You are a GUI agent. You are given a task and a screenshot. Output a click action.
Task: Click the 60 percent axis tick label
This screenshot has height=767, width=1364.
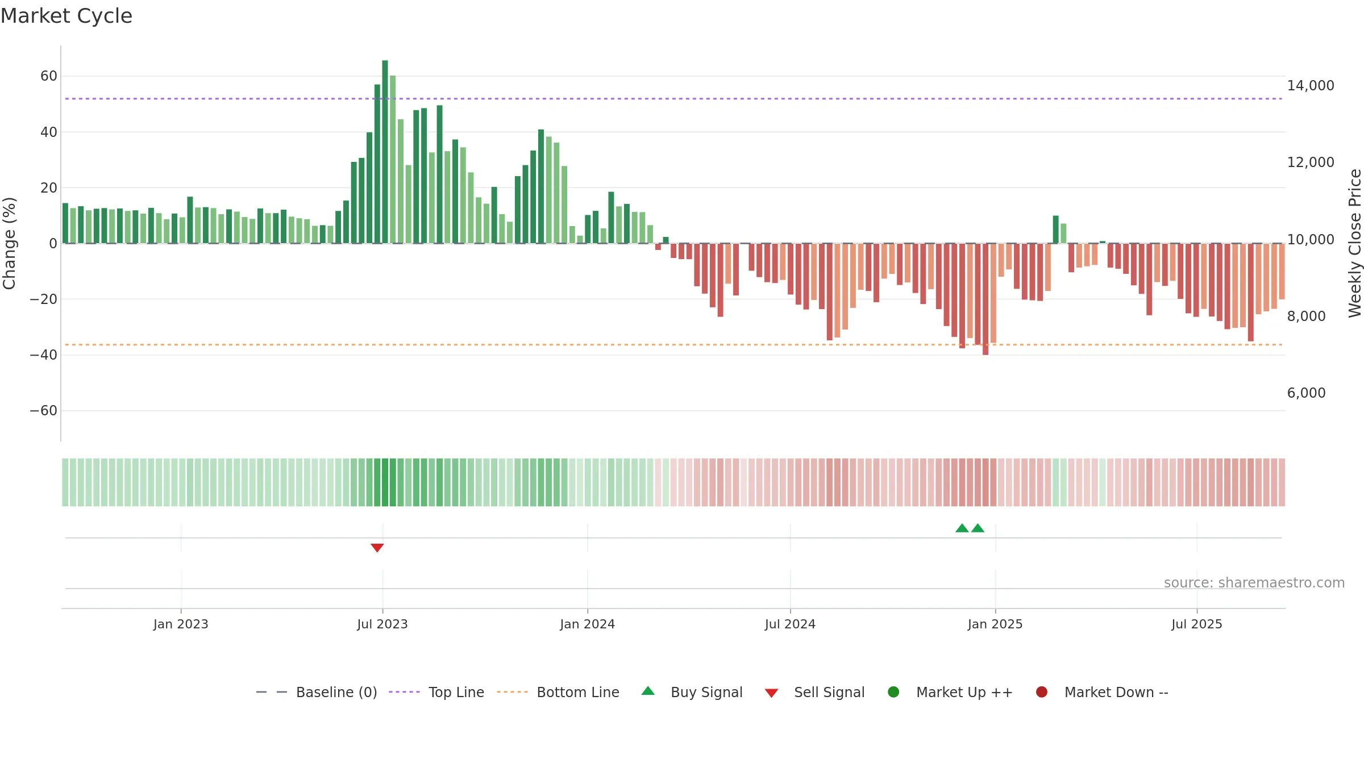tap(49, 76)
